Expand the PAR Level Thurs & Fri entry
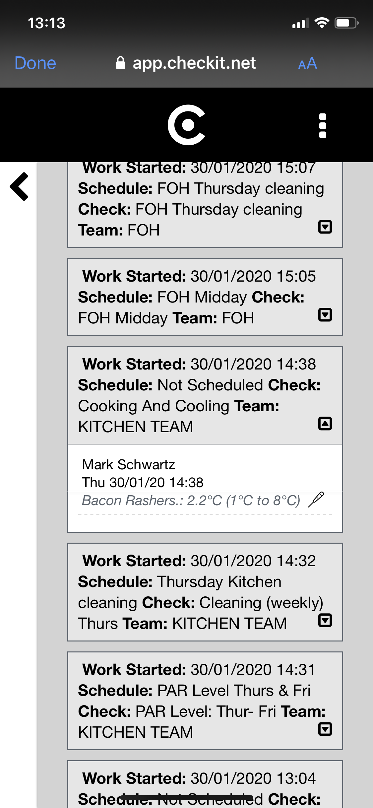This screenshot has height=808, width=373. coord(325,729)
